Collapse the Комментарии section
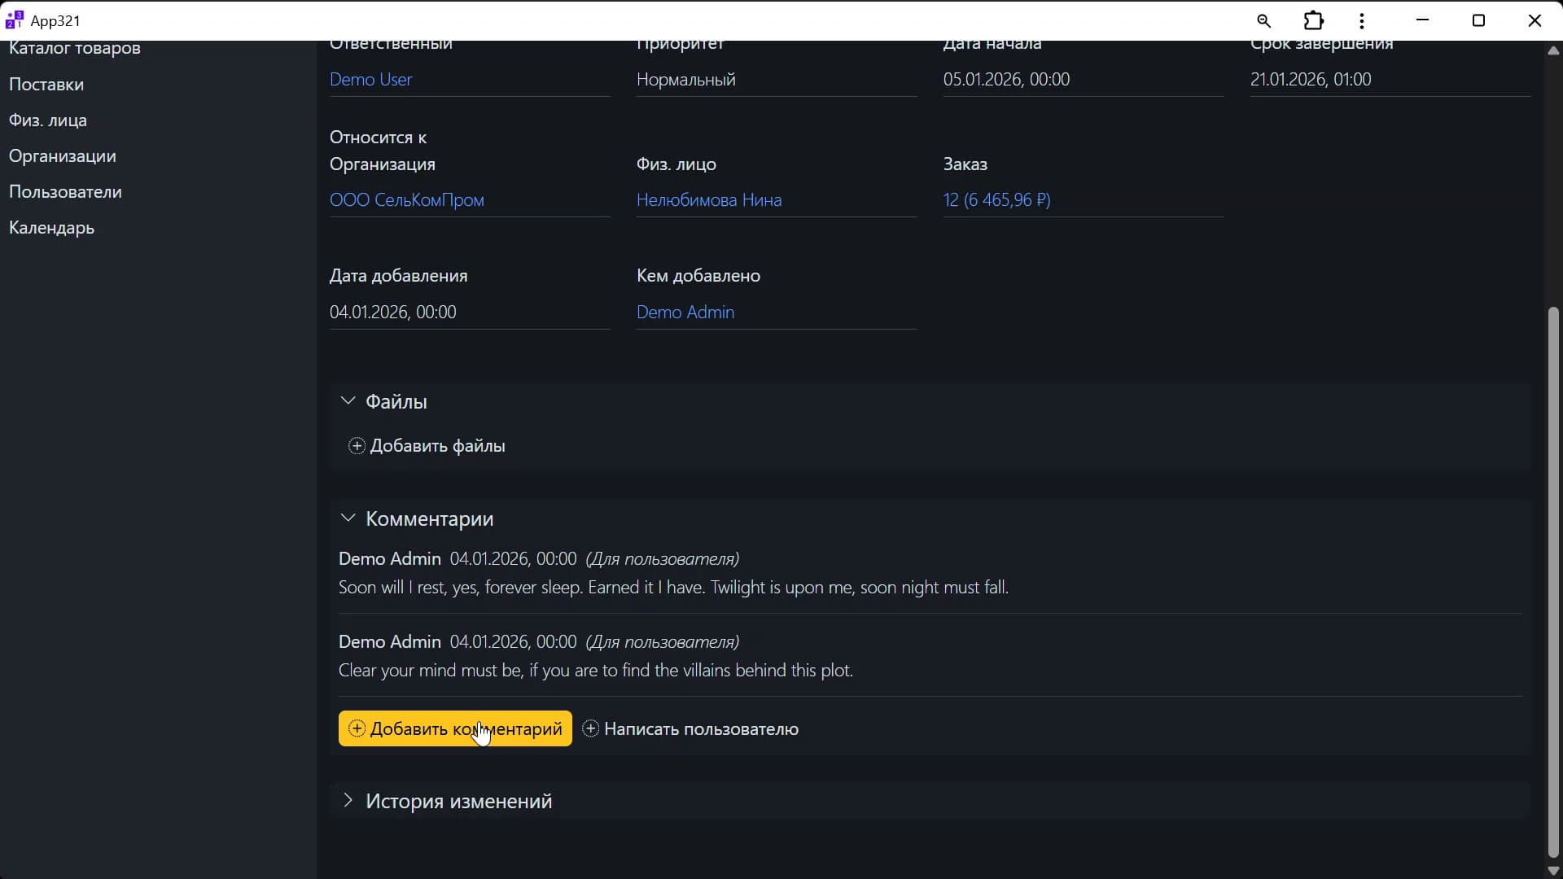This screenshot has height=879, width=1563. point(348,518)
